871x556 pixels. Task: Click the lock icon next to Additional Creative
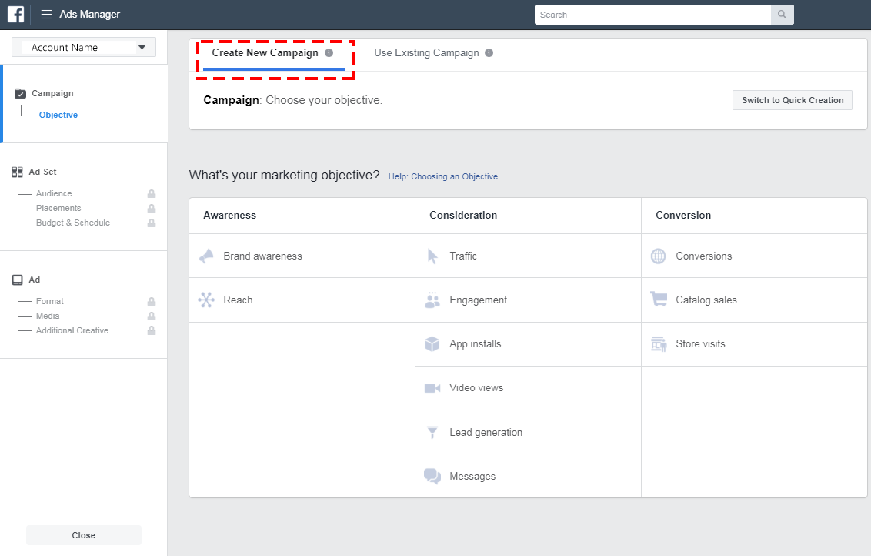[x=152, y=330]
